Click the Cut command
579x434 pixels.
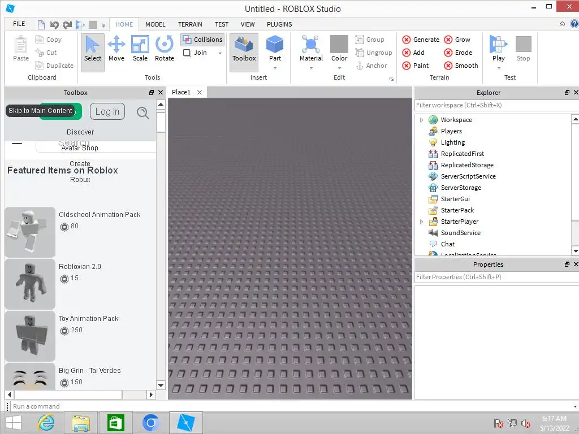coord(46,53)
